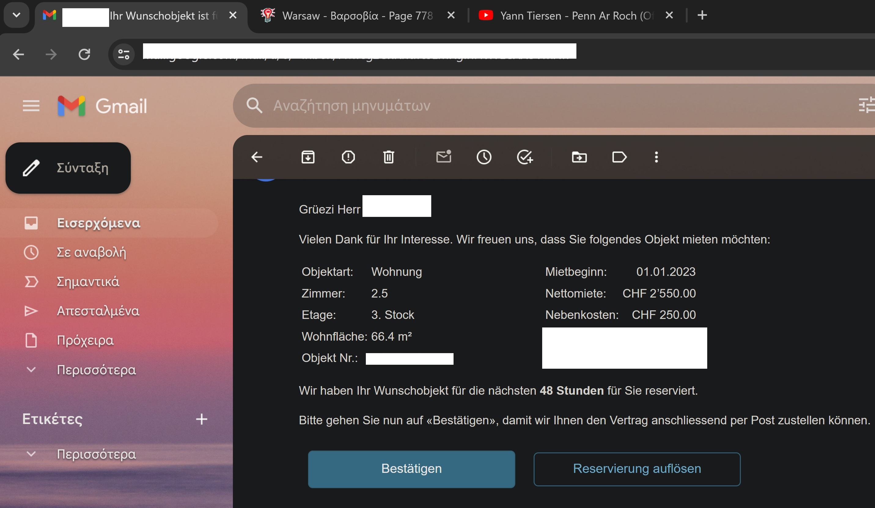
Task: Click the Ετικέτες section heading
Action: pyautogui.click(x=53, y=419)
